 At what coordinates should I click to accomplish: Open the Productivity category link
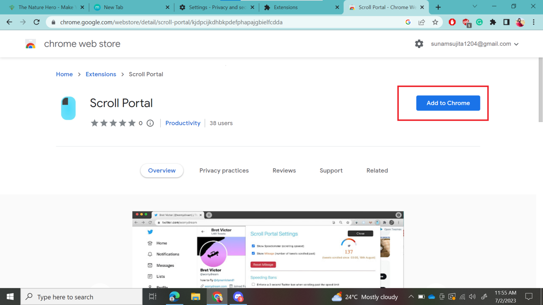point(183,123)
